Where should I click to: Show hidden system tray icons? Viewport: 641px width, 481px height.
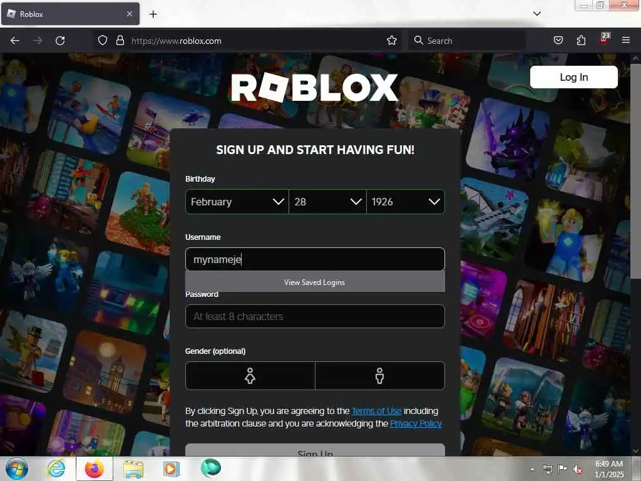pos(532,469)
